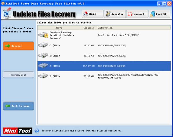
Task: Click the recycle bin logo icon
Action: click(x=7, y=13)
